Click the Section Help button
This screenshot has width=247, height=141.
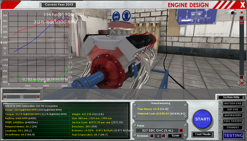click(231, 97)
